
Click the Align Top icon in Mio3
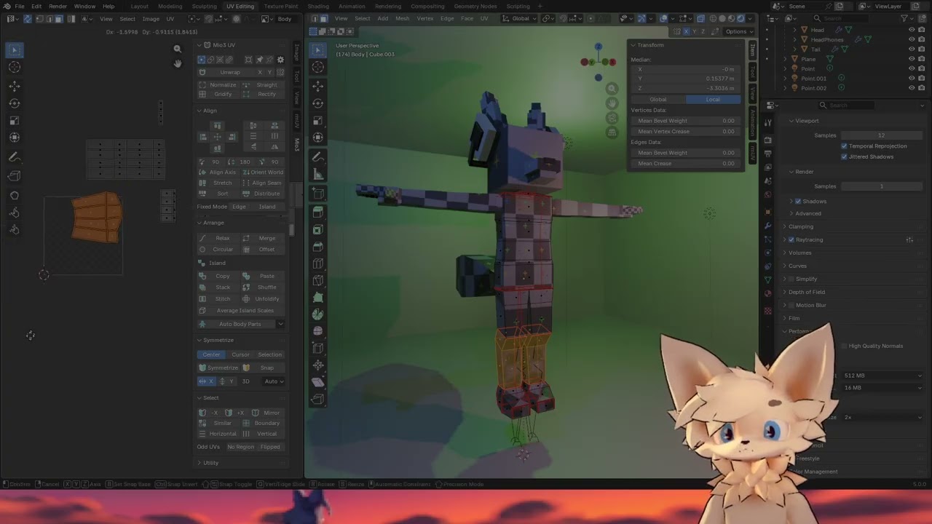[216, 126]
